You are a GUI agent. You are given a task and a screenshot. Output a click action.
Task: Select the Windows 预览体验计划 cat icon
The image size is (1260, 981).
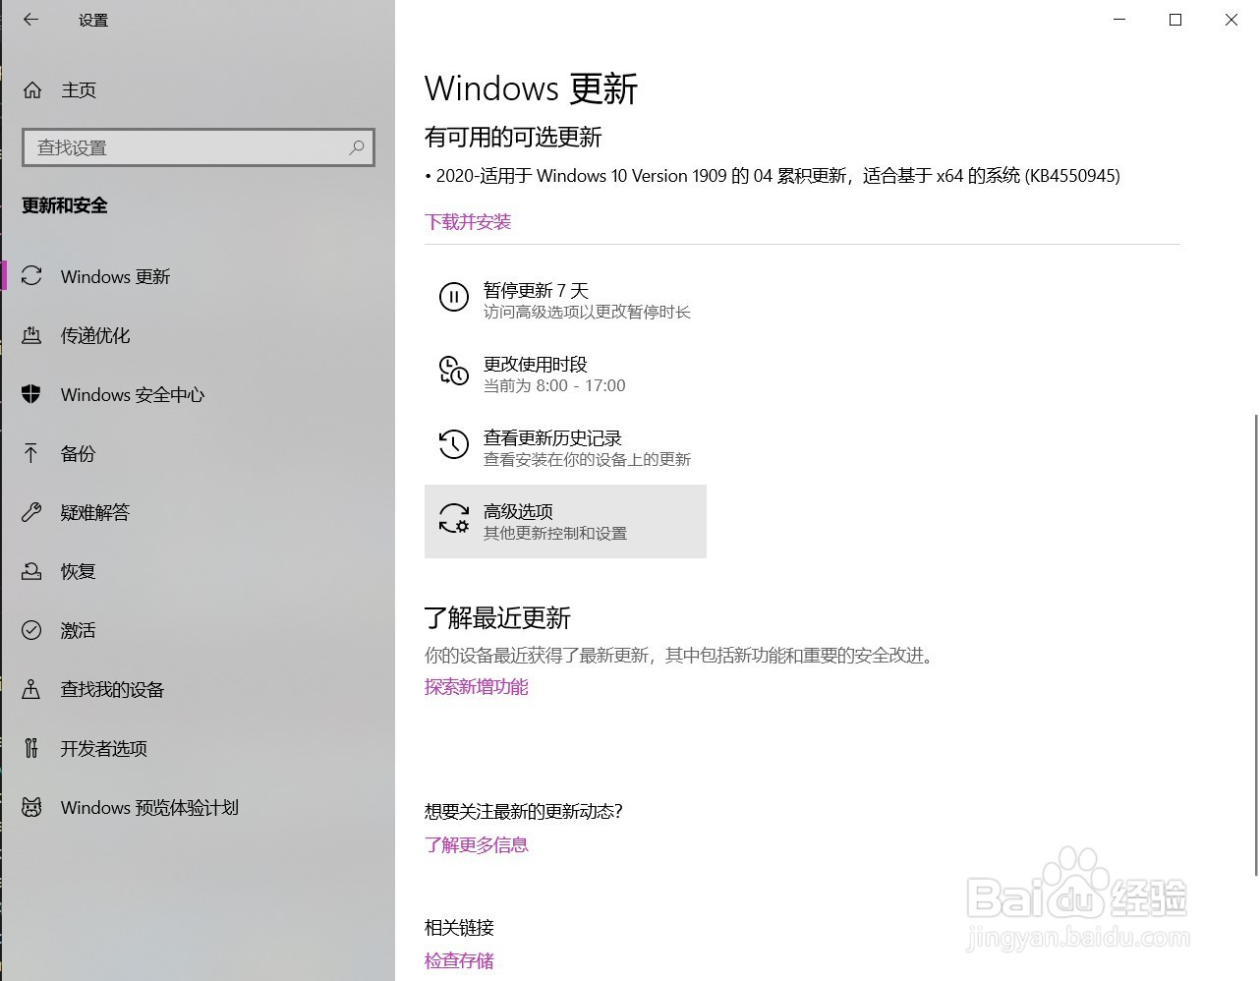[31, 807]
